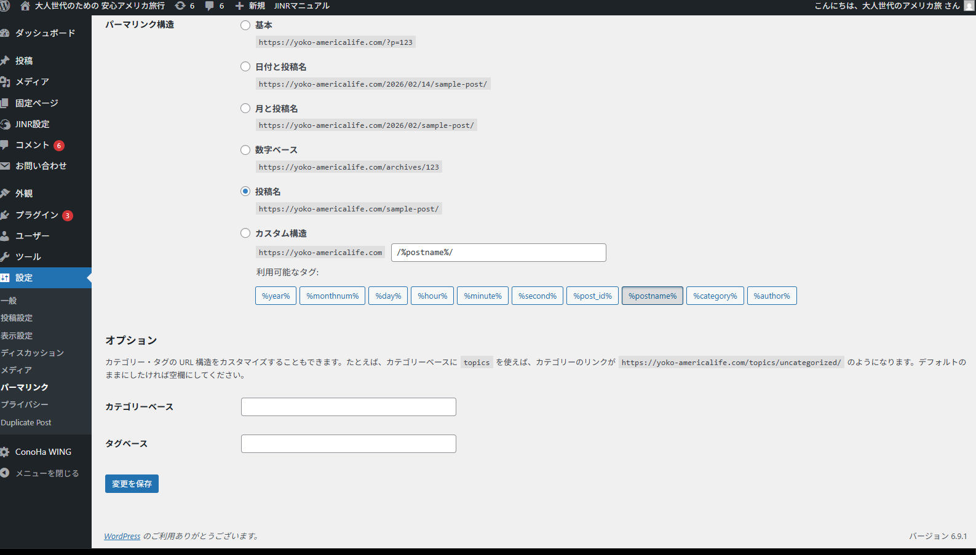Click the 変更を保存 button

point(132,484)
